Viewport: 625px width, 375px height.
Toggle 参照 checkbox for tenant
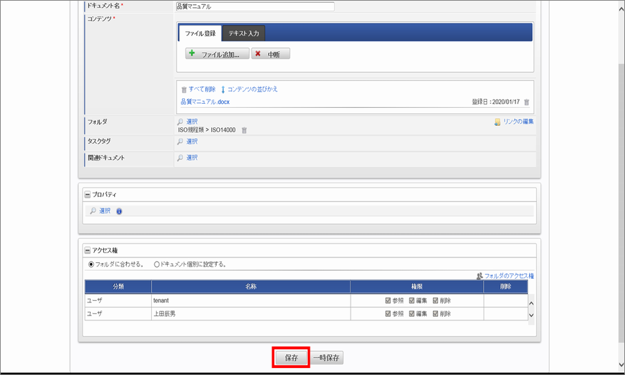388,300
